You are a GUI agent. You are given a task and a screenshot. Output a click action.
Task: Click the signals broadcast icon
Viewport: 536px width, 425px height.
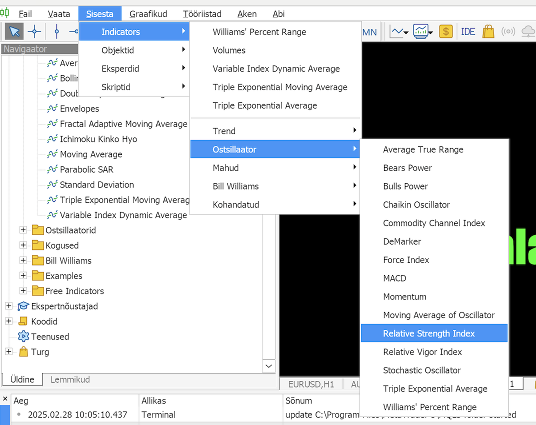tap(508, 32)
